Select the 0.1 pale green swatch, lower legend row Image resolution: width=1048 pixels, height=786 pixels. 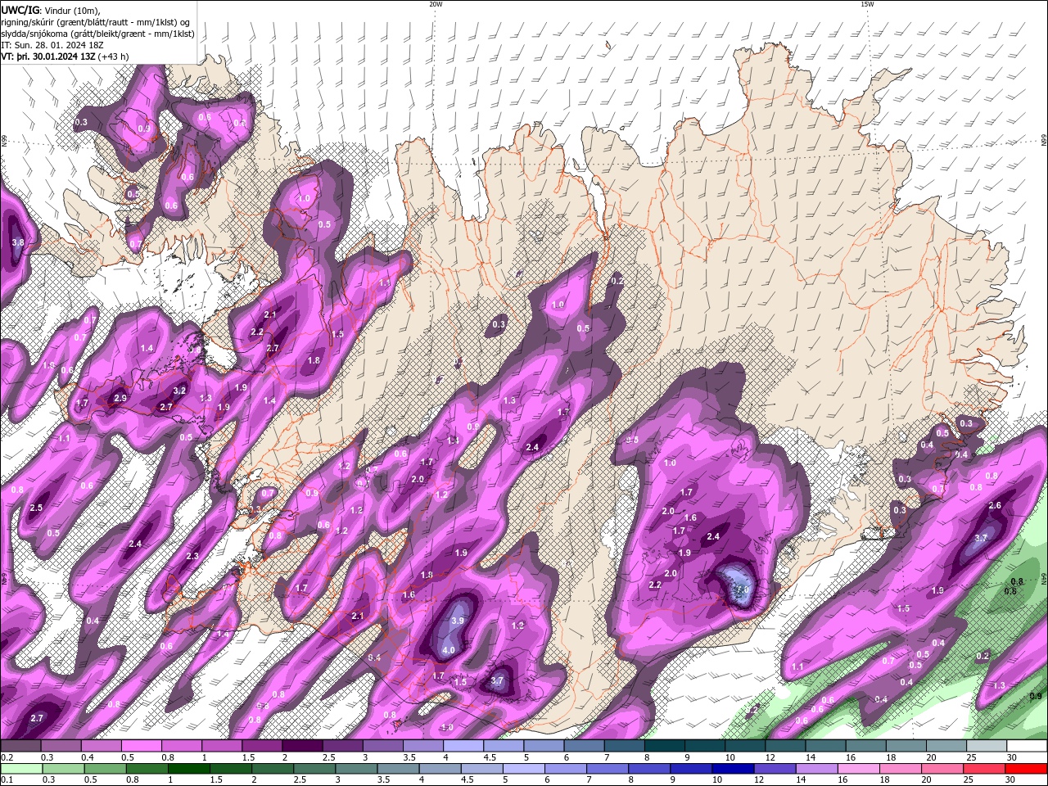[x=21, y=769]
